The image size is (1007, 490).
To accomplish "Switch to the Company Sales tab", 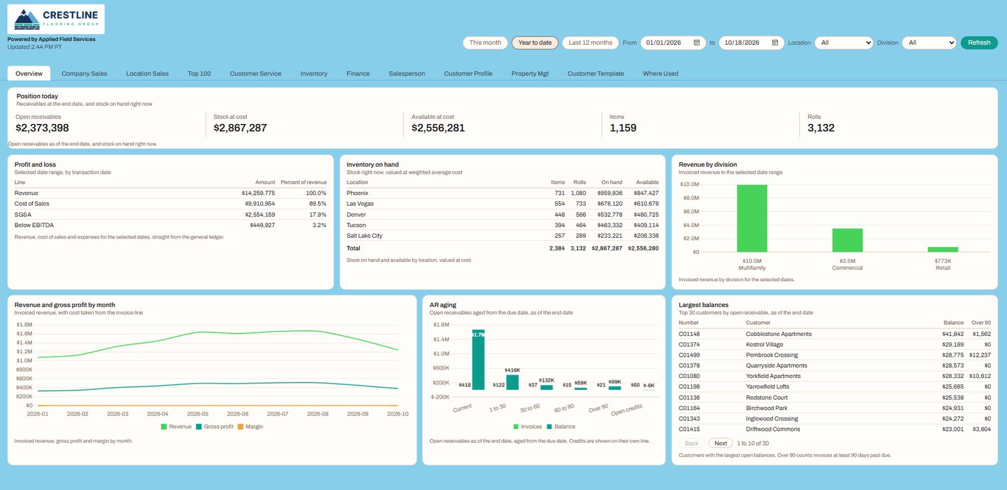I will click(84, 74).
